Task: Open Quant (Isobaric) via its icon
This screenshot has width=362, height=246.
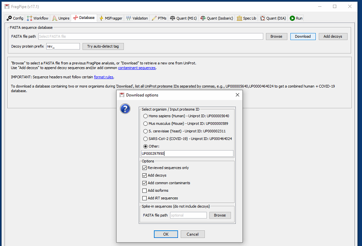Action: click(x=202, y=18)
